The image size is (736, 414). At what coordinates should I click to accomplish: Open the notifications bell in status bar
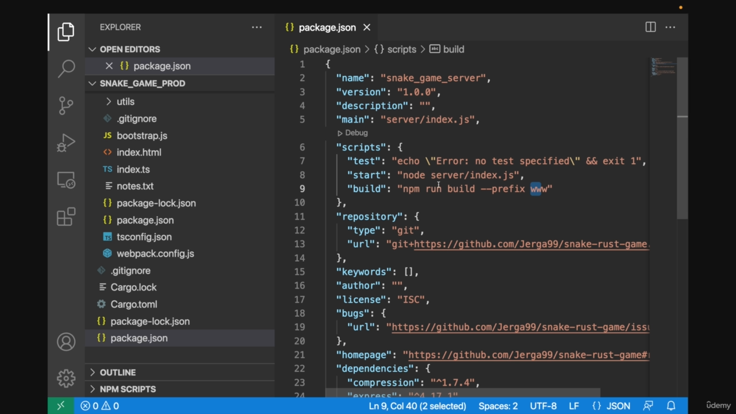pyautogui.click(x=670, y=405)
